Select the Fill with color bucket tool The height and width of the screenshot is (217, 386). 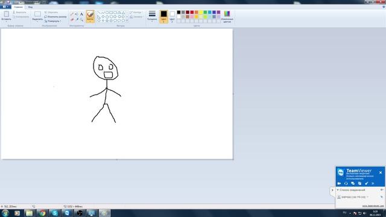[77, 14]
